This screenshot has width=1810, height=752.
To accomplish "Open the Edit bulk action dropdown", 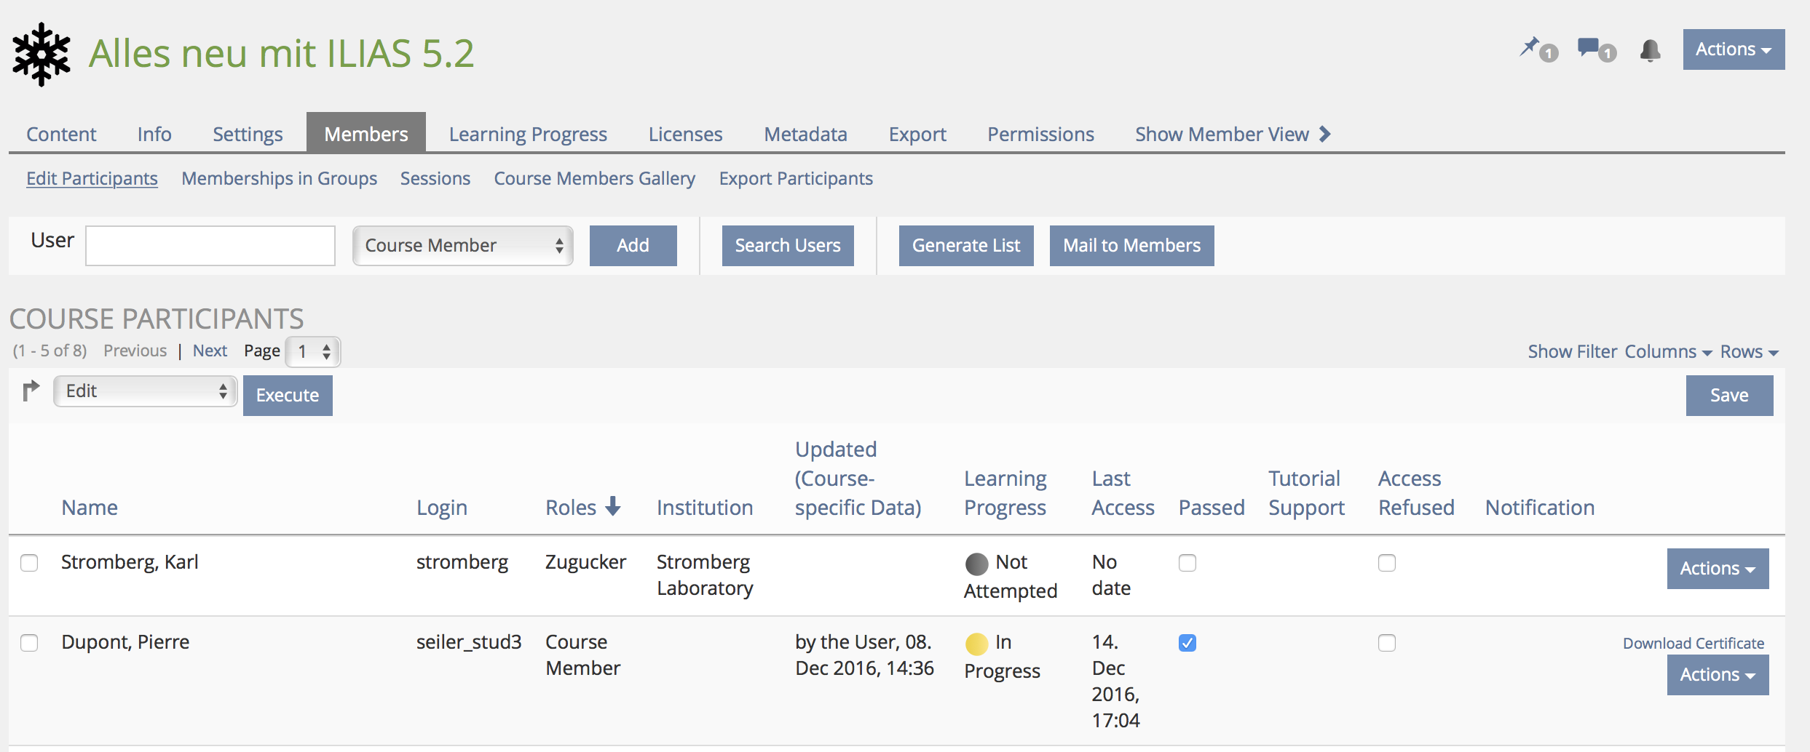I will pyautogui.click(x=146, y=391).
